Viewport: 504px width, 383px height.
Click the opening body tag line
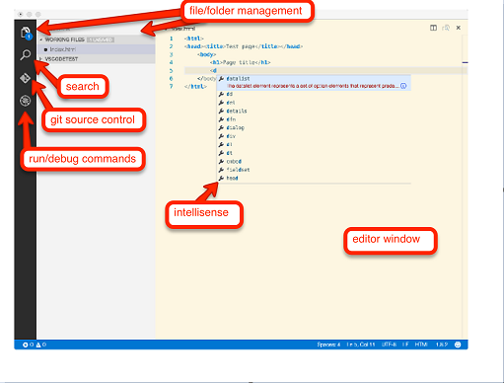point(206,54)
